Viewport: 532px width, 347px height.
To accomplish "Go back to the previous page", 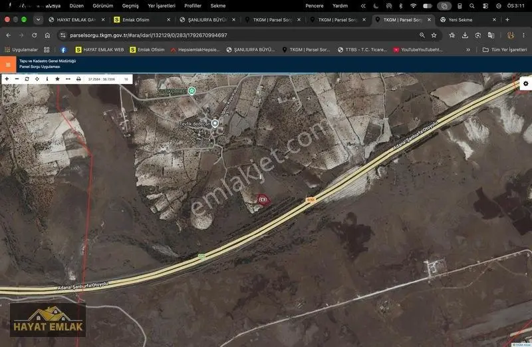I will (8, 35).
